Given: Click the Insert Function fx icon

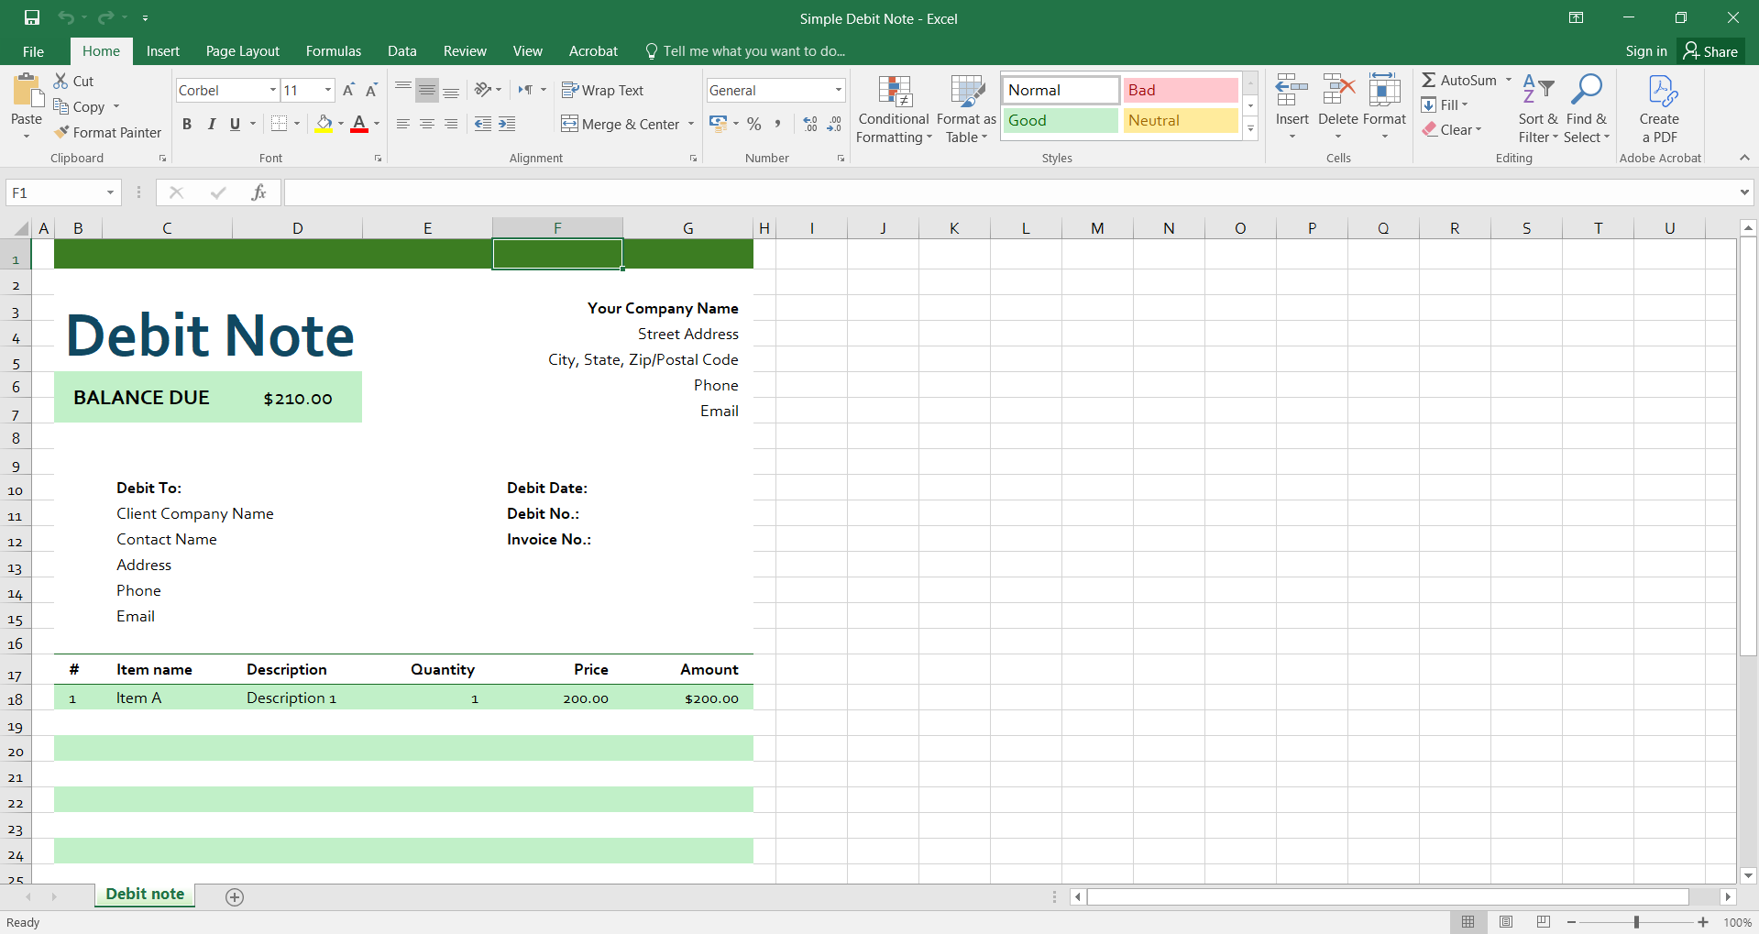Looking at the screenshot, I should pyautogui.click(x=258, y=192).
